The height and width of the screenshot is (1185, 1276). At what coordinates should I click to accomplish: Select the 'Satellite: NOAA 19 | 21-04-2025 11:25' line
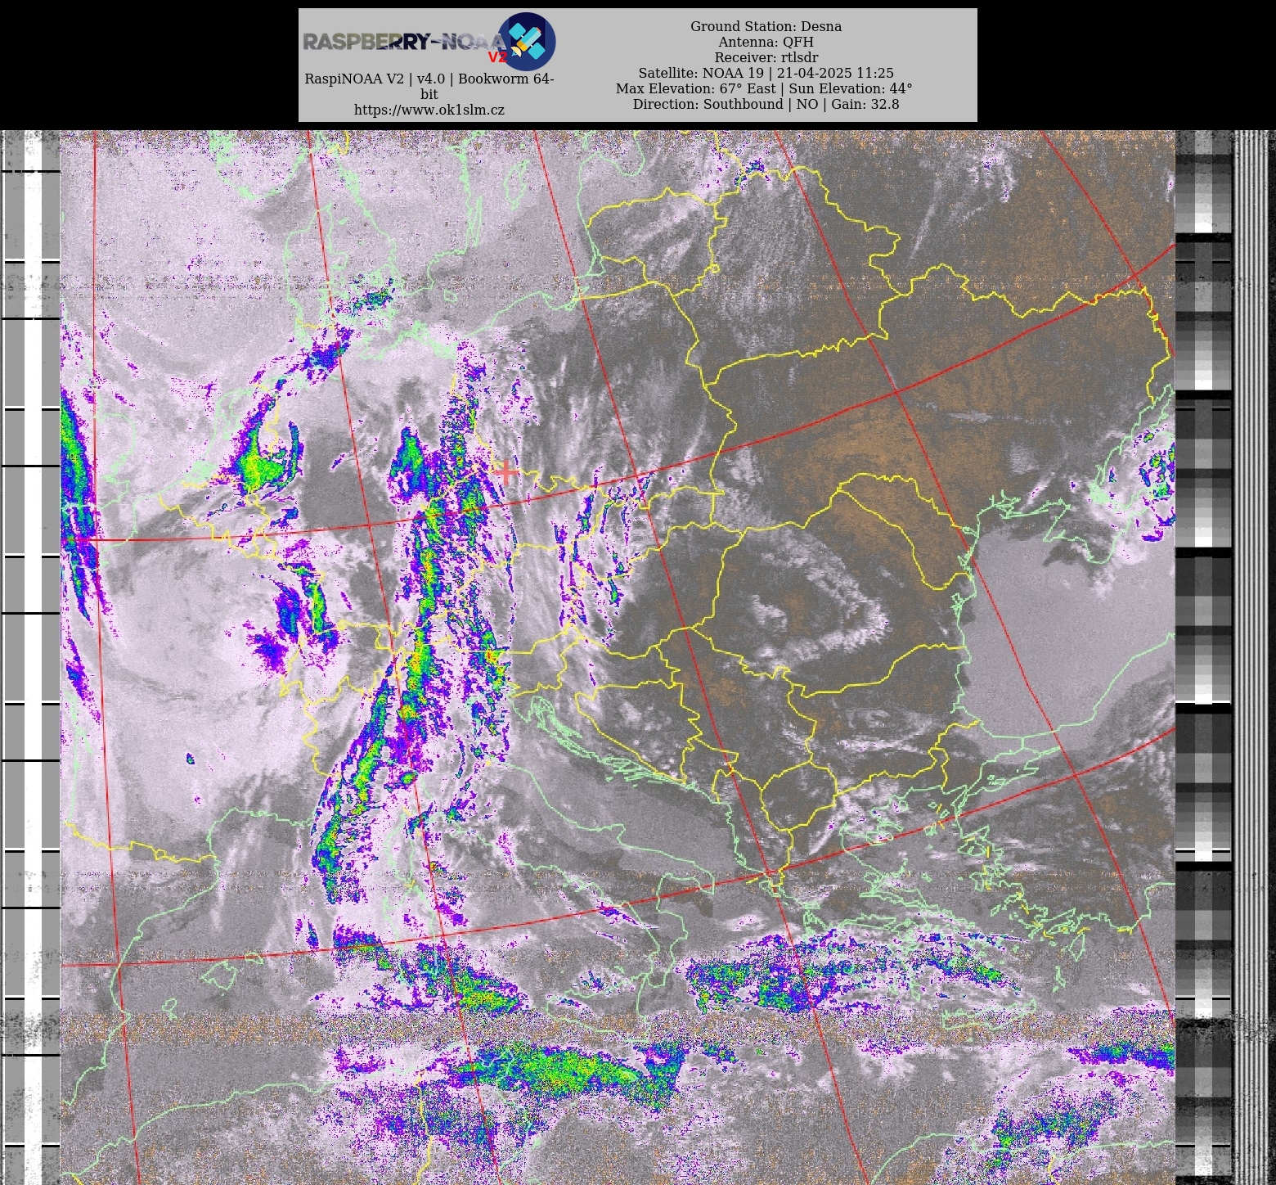click(x=766, y=73)
